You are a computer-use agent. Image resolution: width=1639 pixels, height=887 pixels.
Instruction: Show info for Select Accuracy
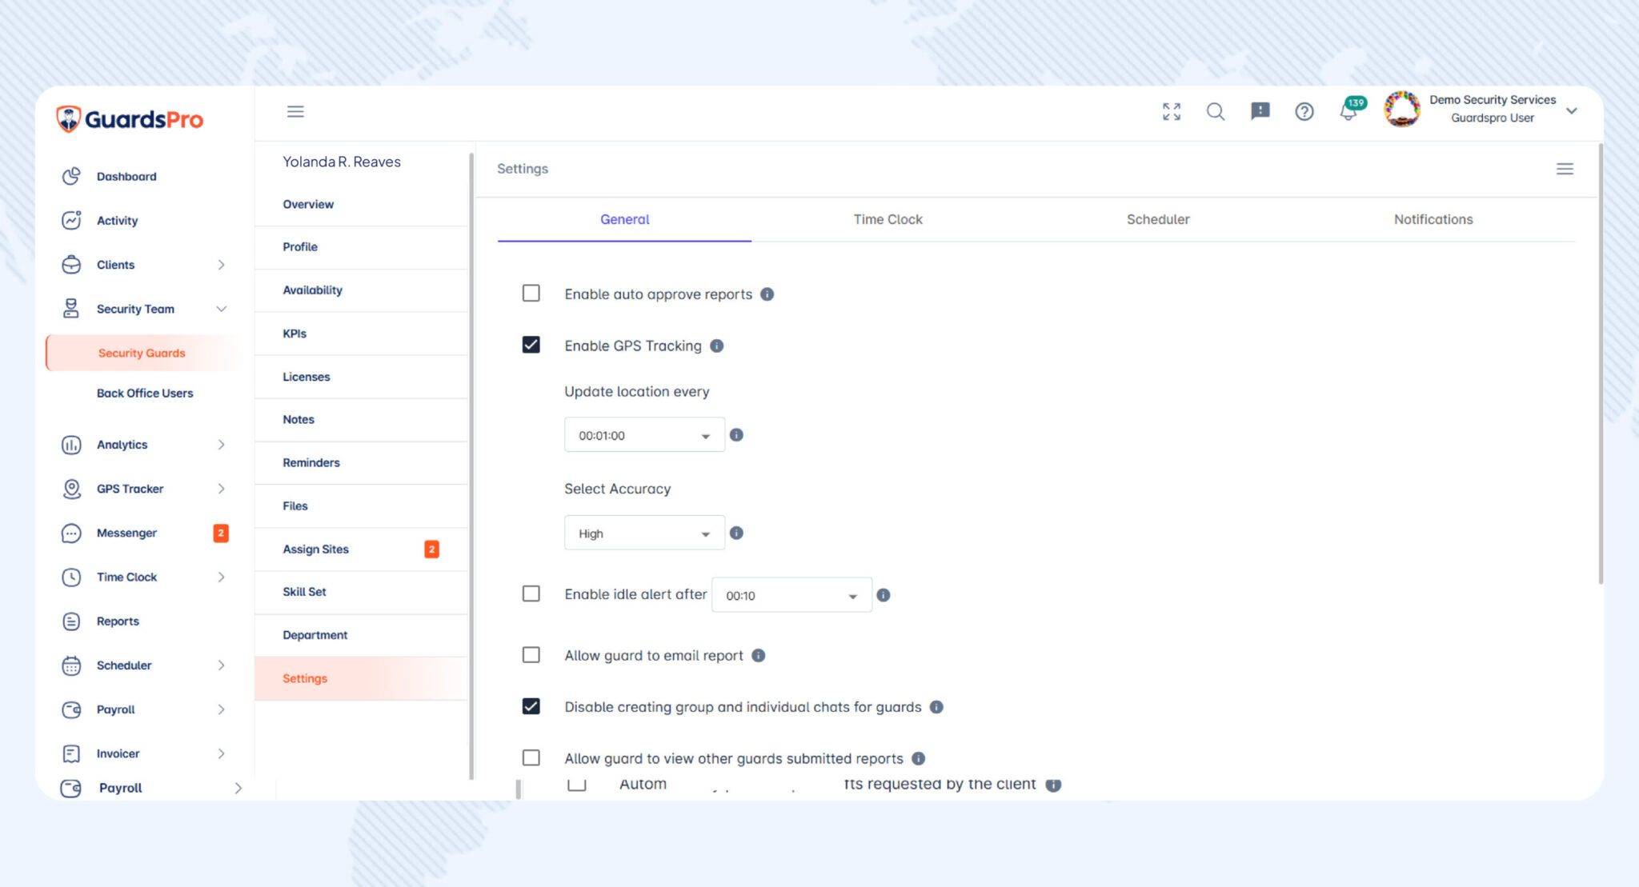click(x=736, y=533)
